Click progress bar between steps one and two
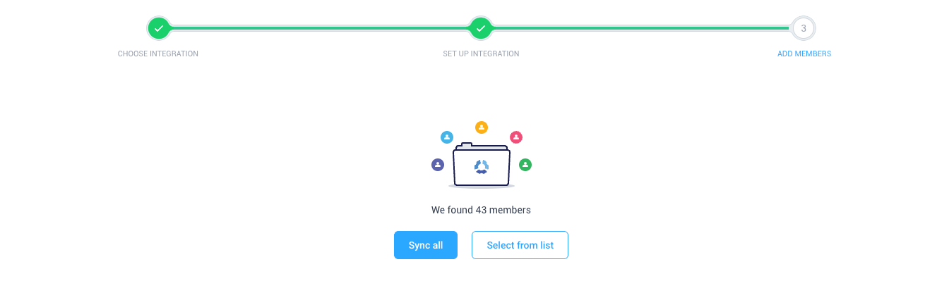Image resolution: width=937 pixels, height=300 pixels. point(320,28)
